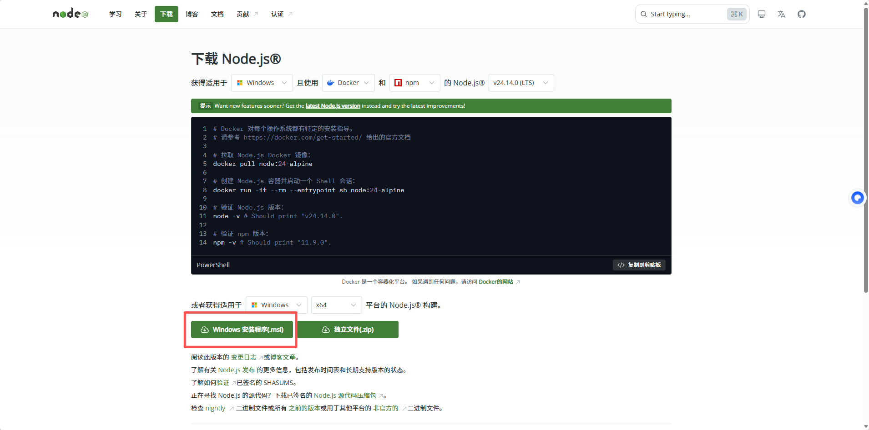This screenshot has width=869, height=430.
Task: Open the GitHub icon link
Action: (802, 14)
